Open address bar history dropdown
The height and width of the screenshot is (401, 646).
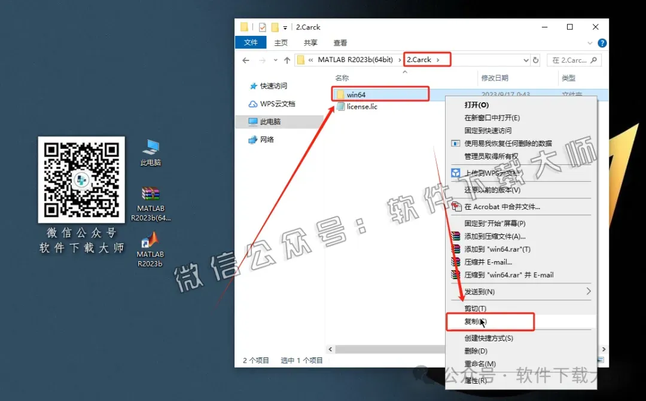pyautogui.click(x=526, y=60)
